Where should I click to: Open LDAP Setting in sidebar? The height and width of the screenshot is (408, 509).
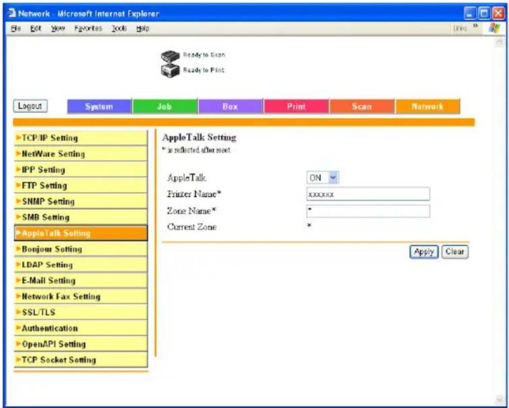point(81,265)
